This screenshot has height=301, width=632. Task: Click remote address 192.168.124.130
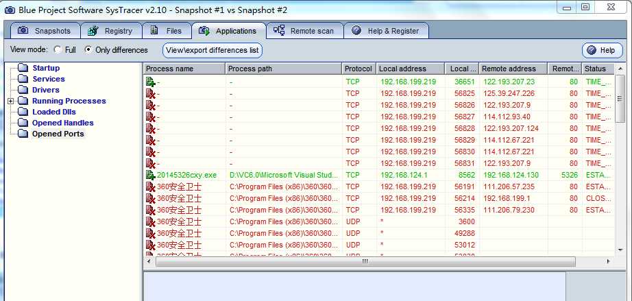[x=511, y=176]
